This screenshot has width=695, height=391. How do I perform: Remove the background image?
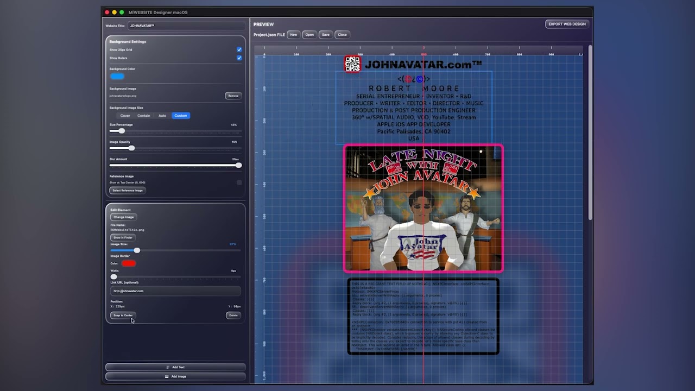(x=233, y=96)
